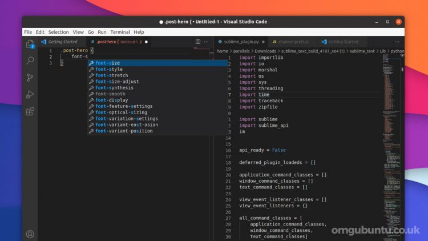Select font-style suggestion
428x241 pixels.
click(158, 69)
